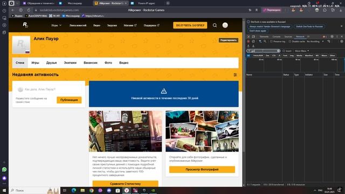Click the ПОЛУЧИТЬ ЛАУНЧЕР button
345x194 pixels.
pos(190,25)
